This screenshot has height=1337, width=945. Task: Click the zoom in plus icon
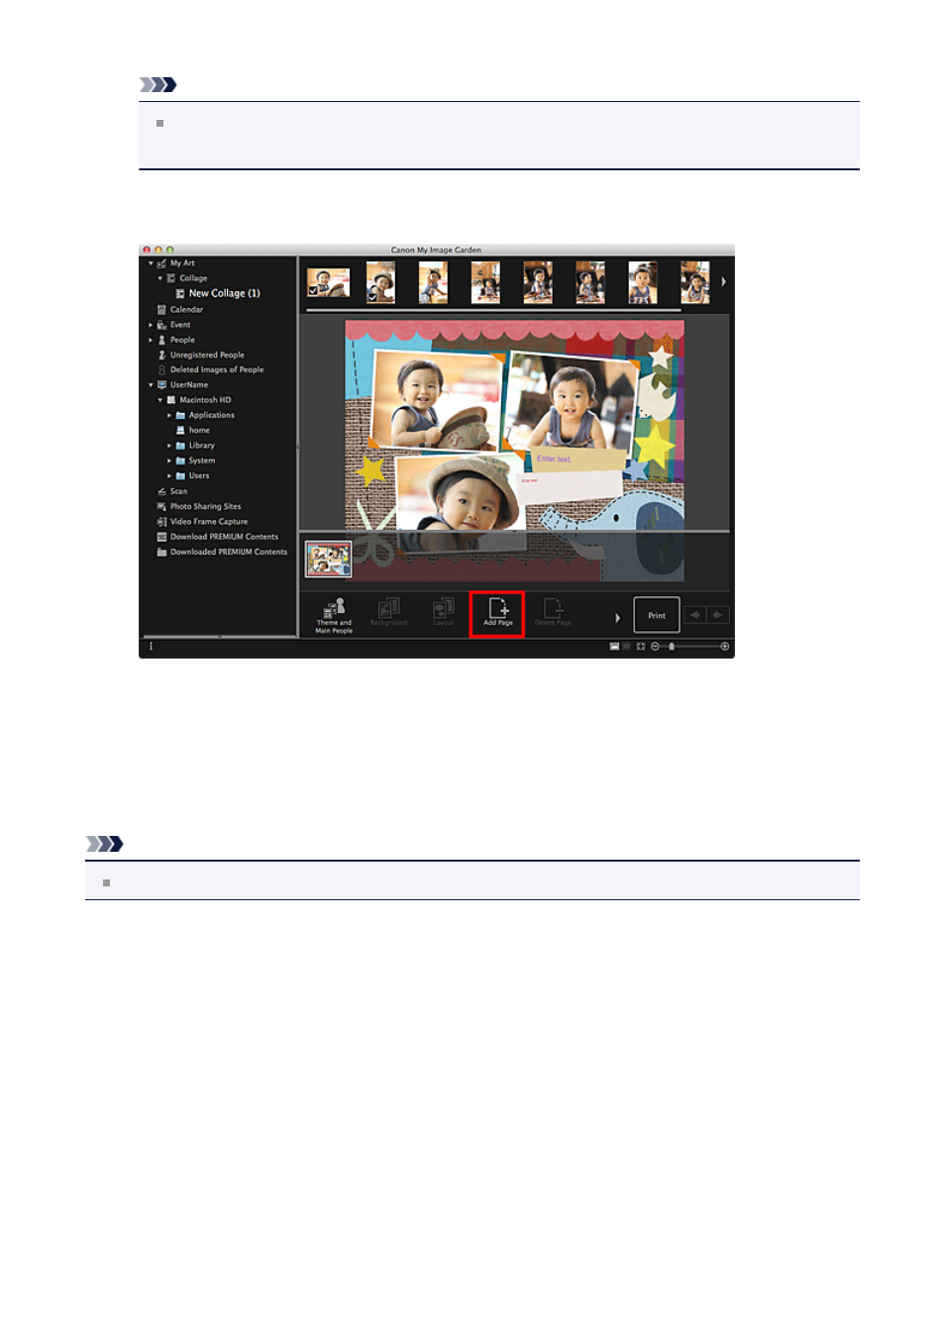725,646
